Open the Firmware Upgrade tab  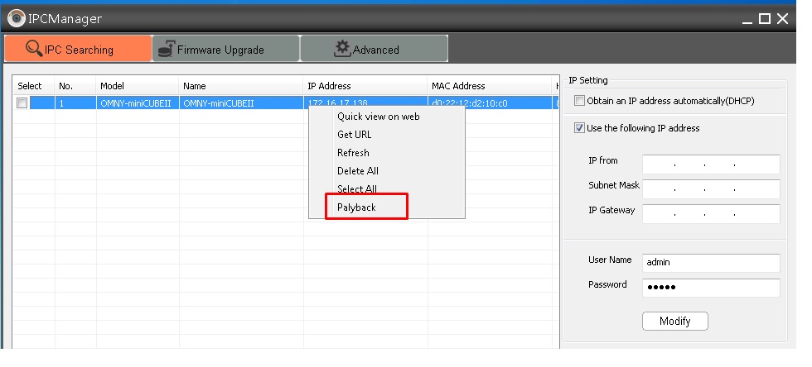(x=225, y=49)
